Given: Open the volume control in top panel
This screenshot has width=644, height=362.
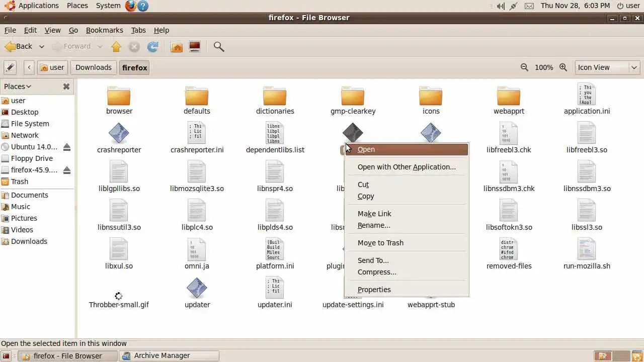Looking at the screenshot, I should (500, 6).
